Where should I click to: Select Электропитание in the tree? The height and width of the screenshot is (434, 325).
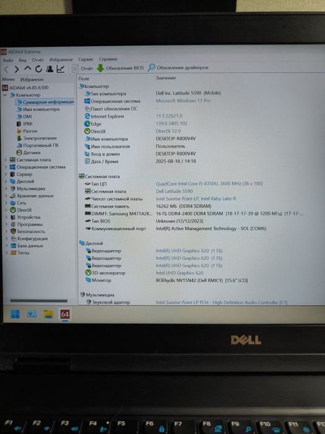pyautogui.click(x=37, y=138)
